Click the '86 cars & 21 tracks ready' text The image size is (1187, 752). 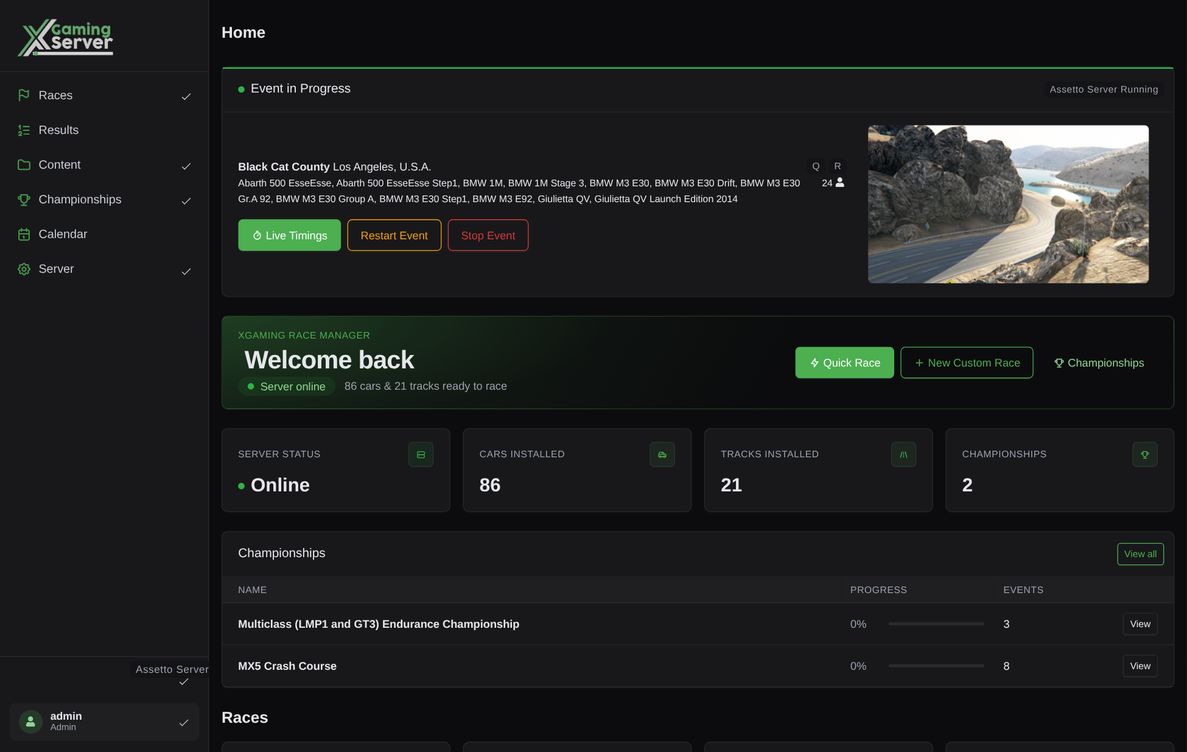tap(425, 386)
